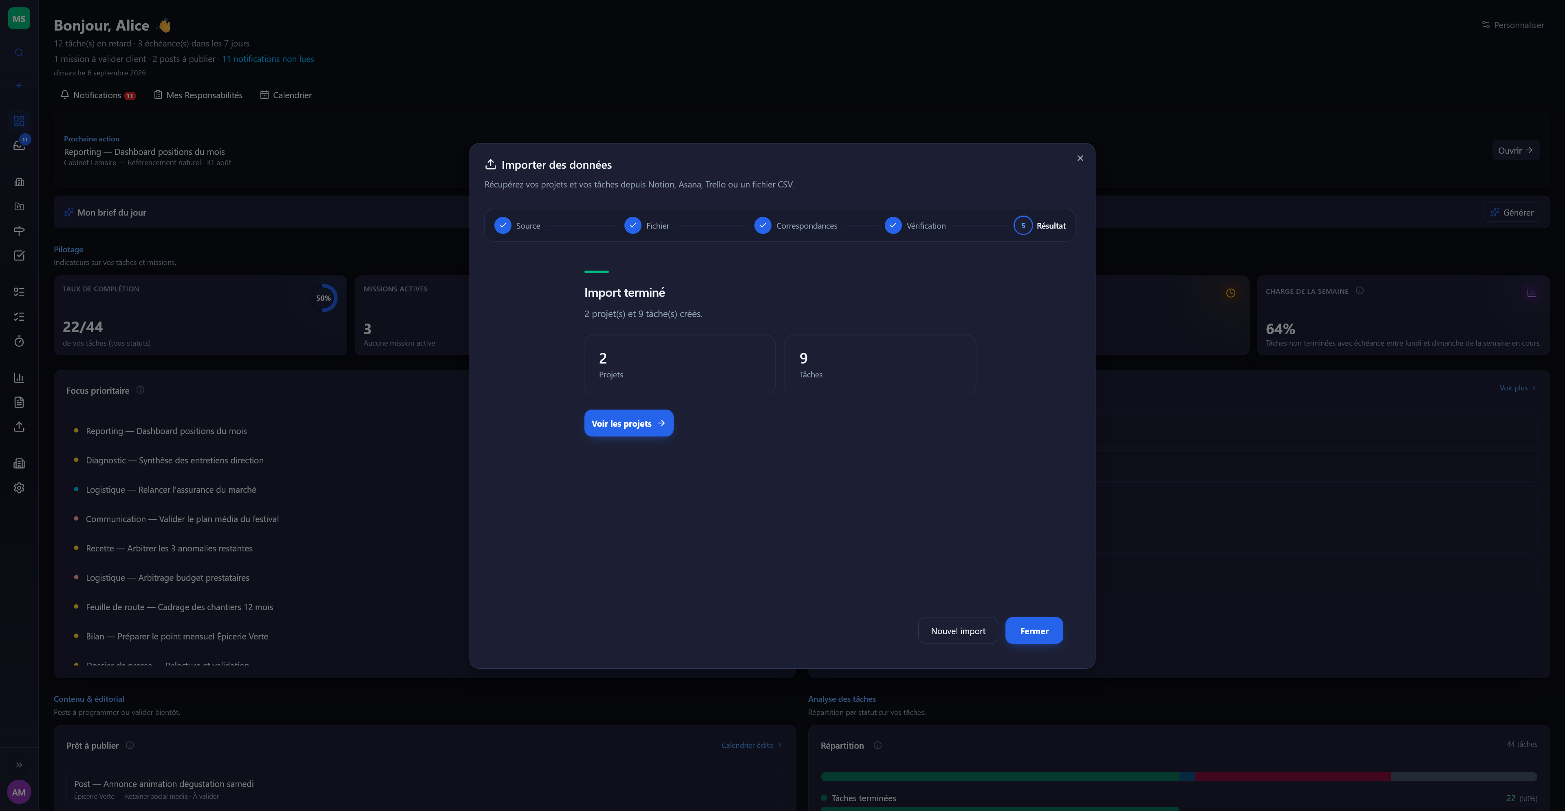Viewport: 1565px width, 811px height.
Task: Open the Notifications tab
Action: (98, 95)
